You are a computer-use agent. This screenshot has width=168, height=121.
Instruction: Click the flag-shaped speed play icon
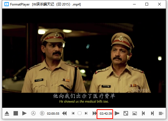pyautogui.click(x=117, y=113)
